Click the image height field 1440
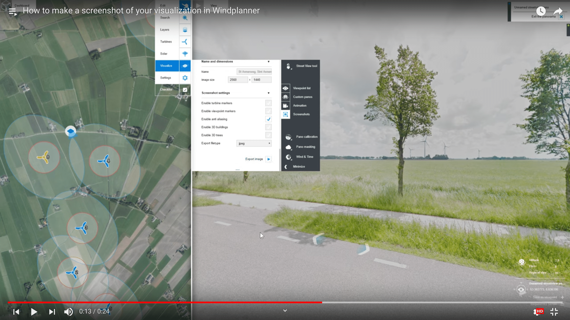 (261, 80)
